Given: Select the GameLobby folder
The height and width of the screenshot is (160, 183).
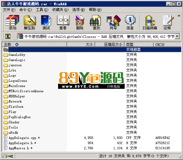Looking at the screenshot, I should (x=17, y=55).
